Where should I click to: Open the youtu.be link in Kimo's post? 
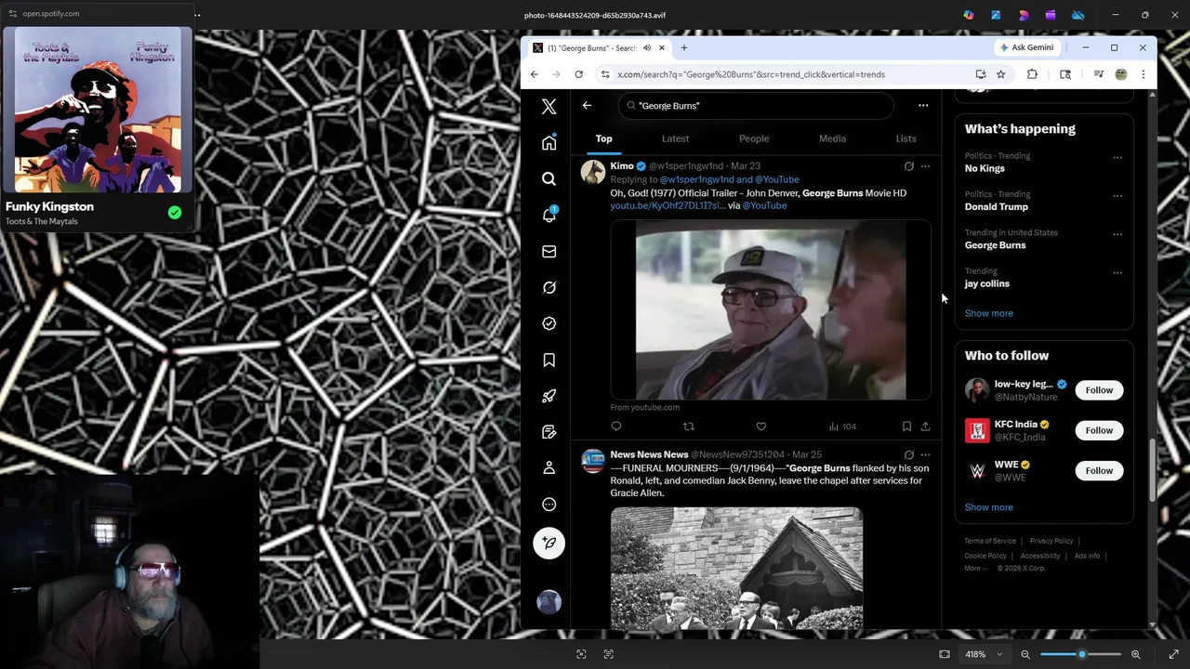point(668,205)
